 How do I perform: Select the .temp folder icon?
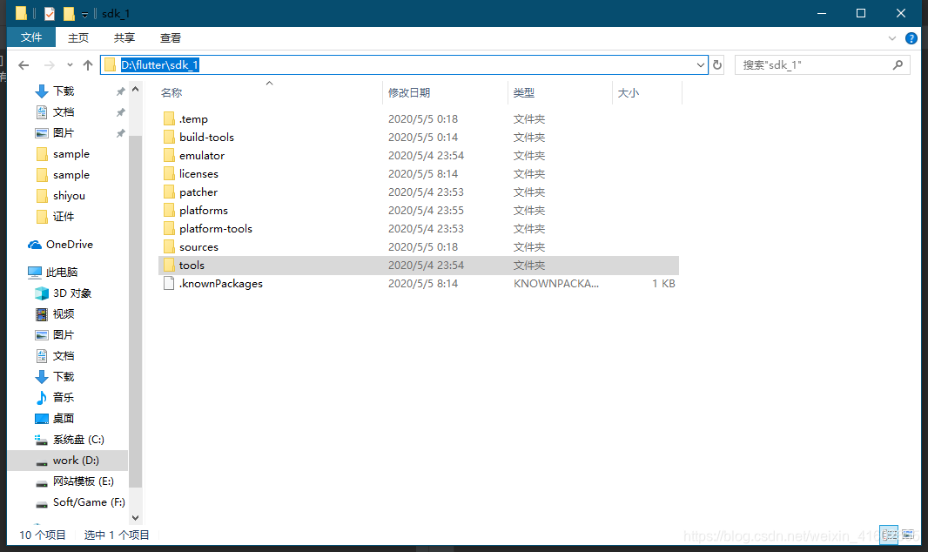pos(169,119)
